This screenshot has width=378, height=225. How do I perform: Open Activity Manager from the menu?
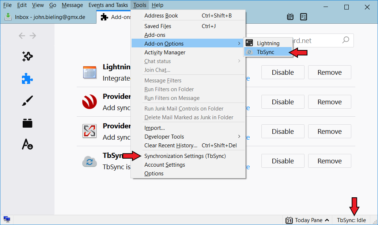(188, 53)
